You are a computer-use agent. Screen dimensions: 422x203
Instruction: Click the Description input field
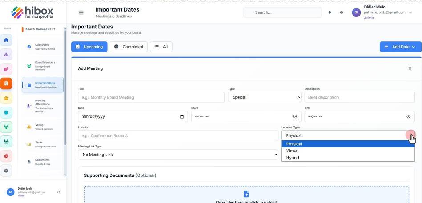point(360,97)
